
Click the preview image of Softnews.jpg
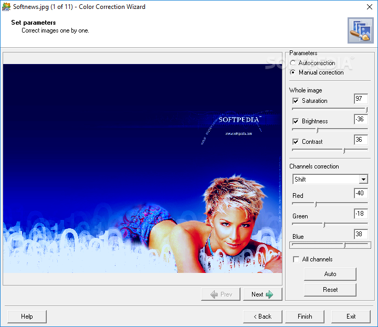click(x=142, y=168)
